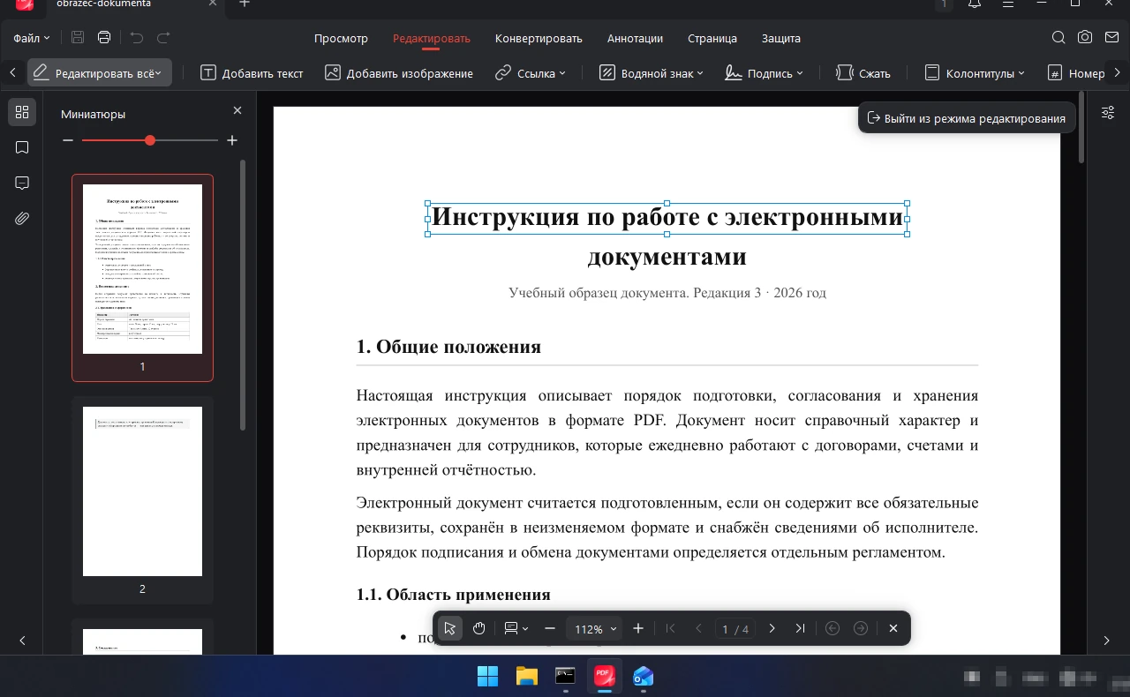1130x697 pixels.
Task: Expand the right panel with bottom chevron
Action: (1107, 641)
